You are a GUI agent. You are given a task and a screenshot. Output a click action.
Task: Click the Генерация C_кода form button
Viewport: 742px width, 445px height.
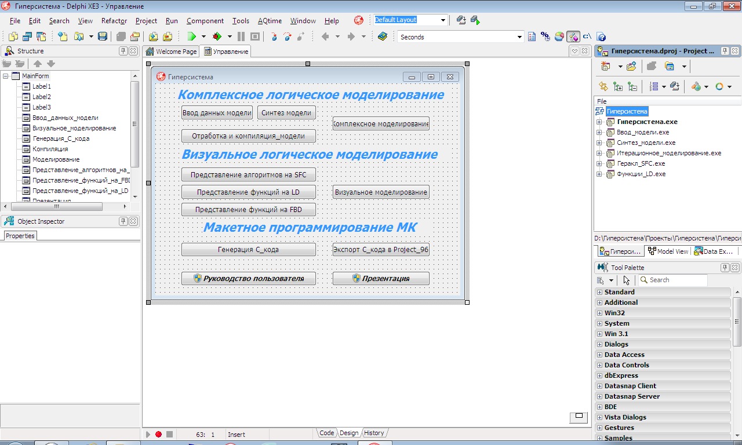pyautogui.click(x=249, y=250)
